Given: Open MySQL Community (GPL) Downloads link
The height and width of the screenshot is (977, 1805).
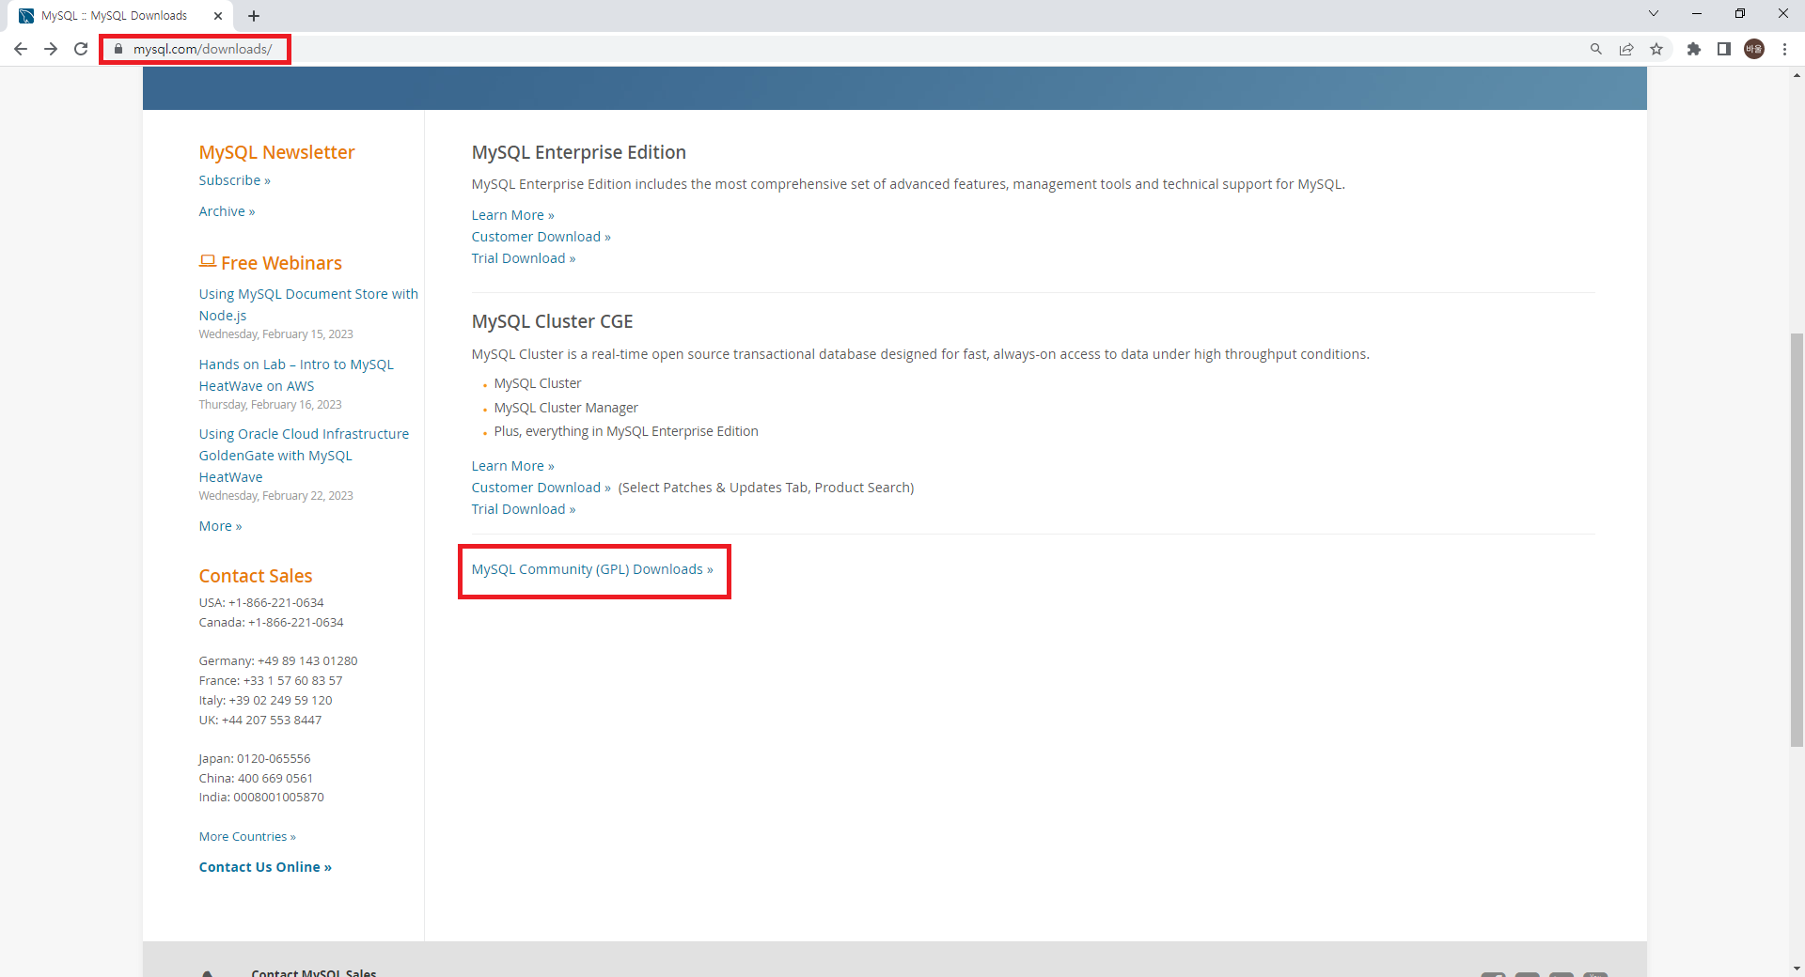Looking at the screenshot, I should pyautogui.click(x=592, y=569).
